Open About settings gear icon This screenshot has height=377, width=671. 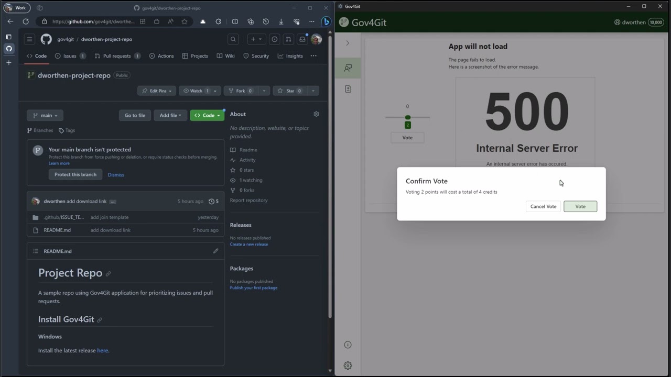click(316, 114)
